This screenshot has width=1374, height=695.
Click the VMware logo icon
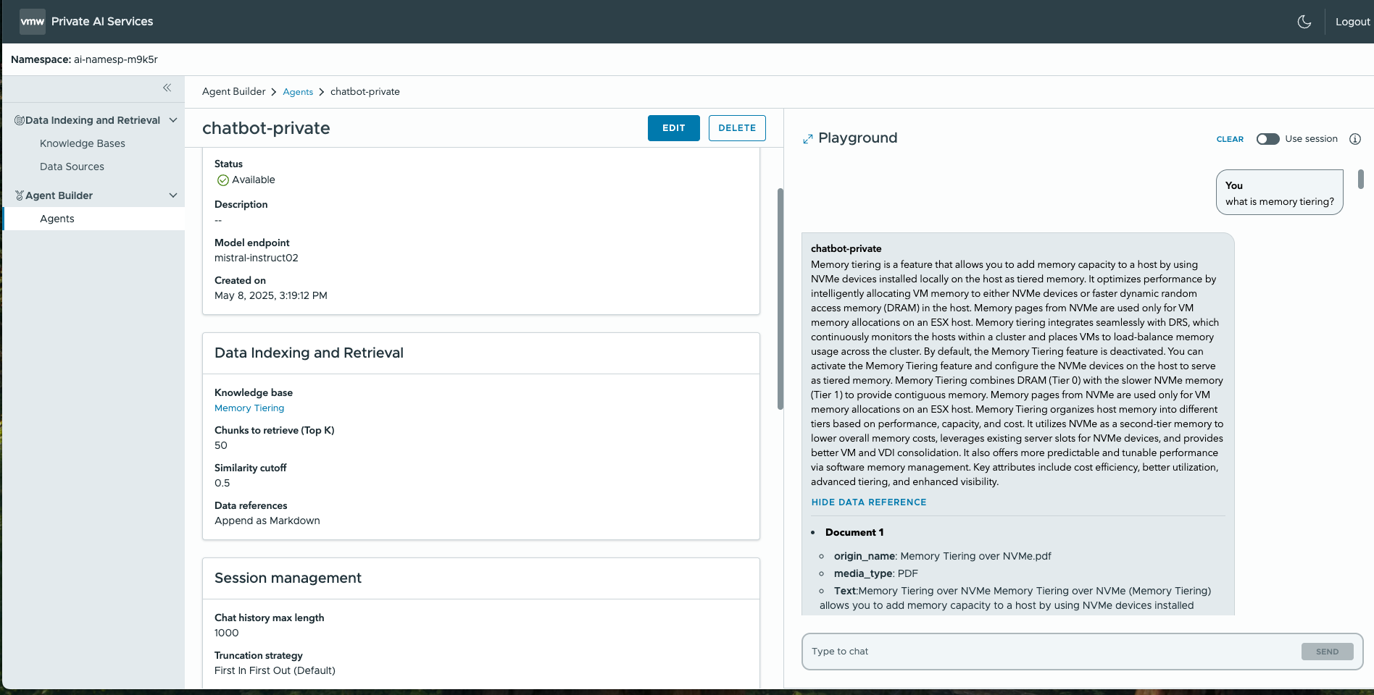(33, 22)
